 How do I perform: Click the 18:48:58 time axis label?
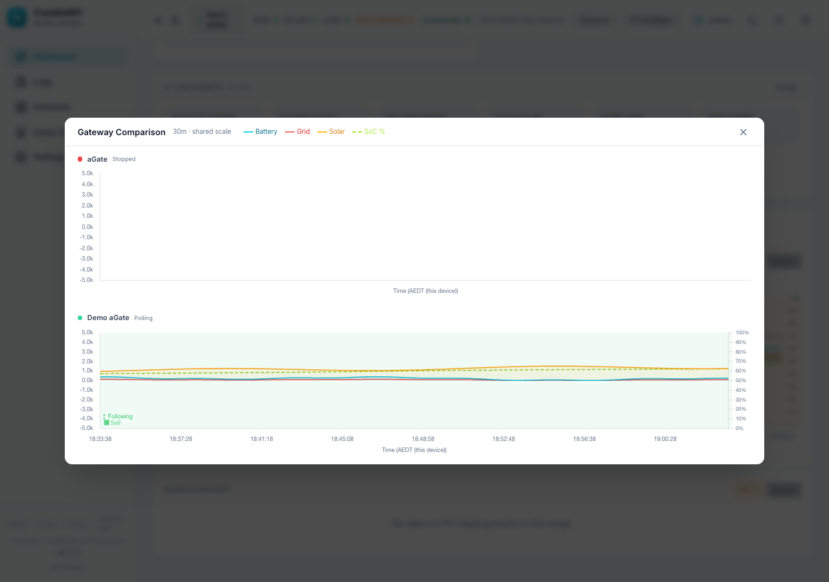click(423, 439)
